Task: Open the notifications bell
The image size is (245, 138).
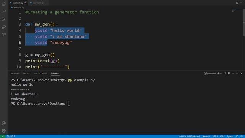Action: click(242, 136)
